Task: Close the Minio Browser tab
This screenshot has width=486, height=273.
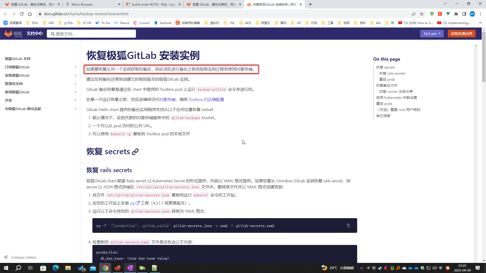Action: tap(119, 4)
